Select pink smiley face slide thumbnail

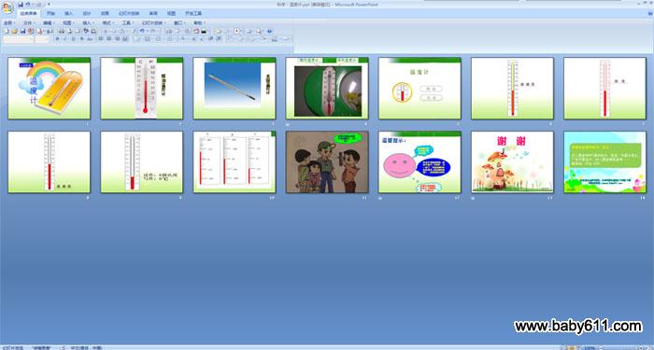pos(419,162)
